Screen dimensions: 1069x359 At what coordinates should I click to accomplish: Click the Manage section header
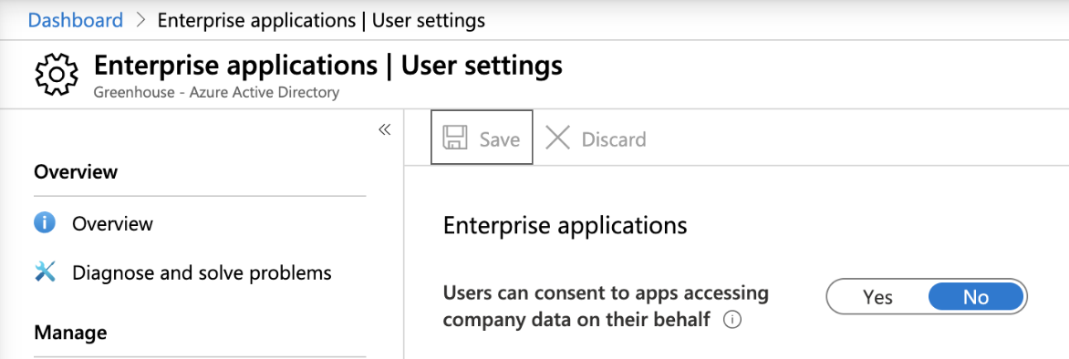pyautogui.click(x=70, y=333)
